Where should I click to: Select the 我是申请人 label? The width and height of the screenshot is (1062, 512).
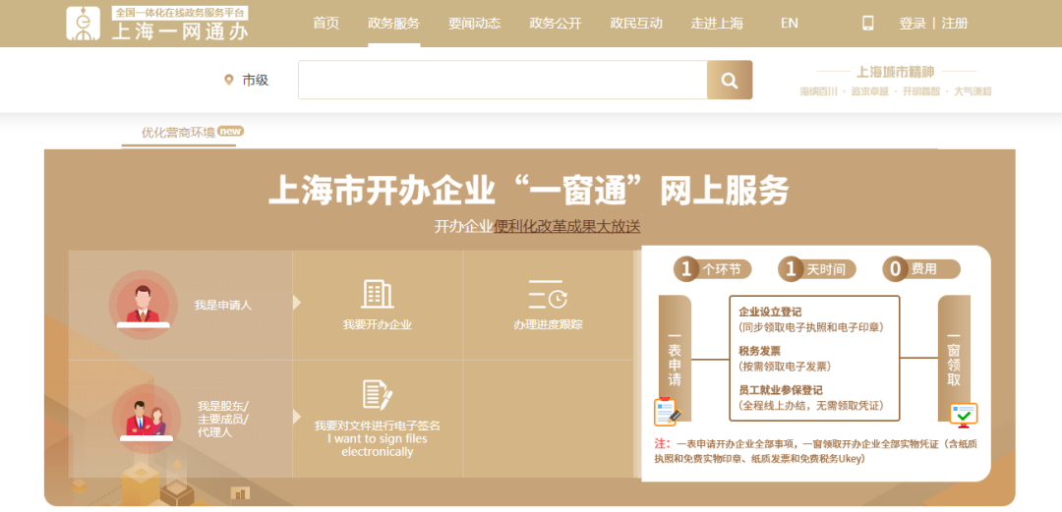(x=223, y=305)
